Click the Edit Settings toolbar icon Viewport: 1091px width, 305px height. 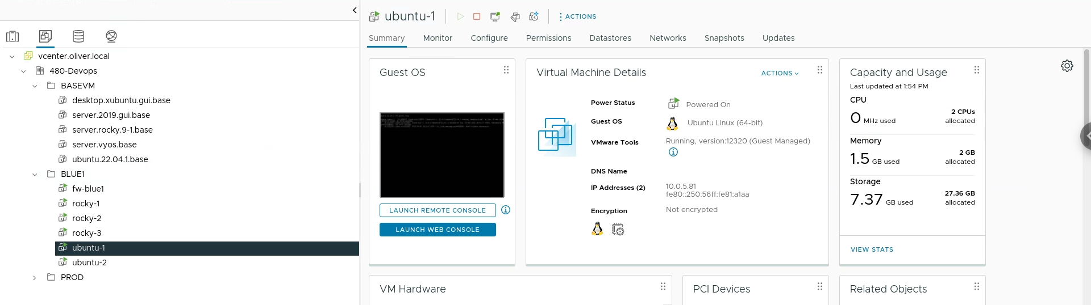[515, 16]
